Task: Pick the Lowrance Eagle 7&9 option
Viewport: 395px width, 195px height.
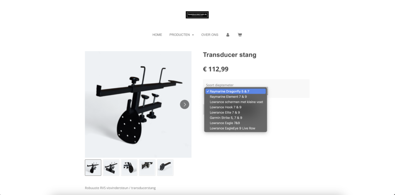Action: pos(236,123)
